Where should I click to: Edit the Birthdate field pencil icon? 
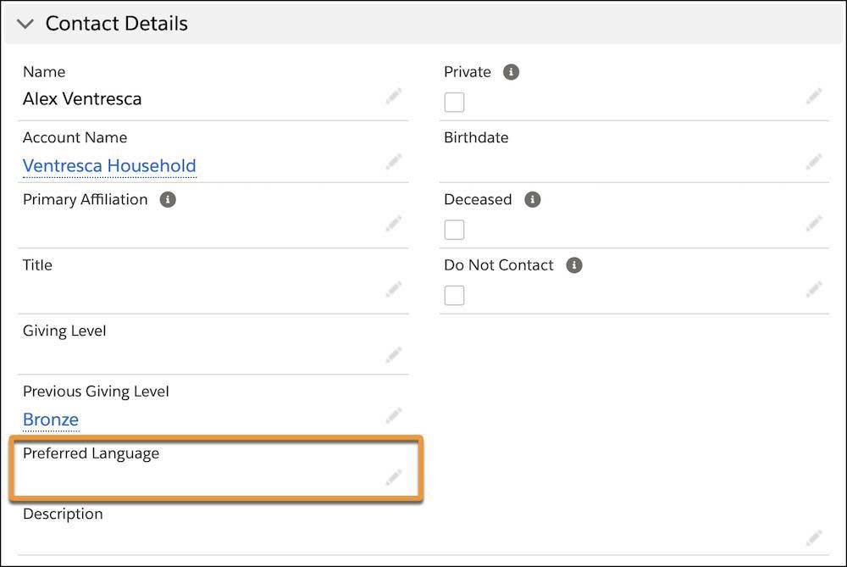click(815, 162)
